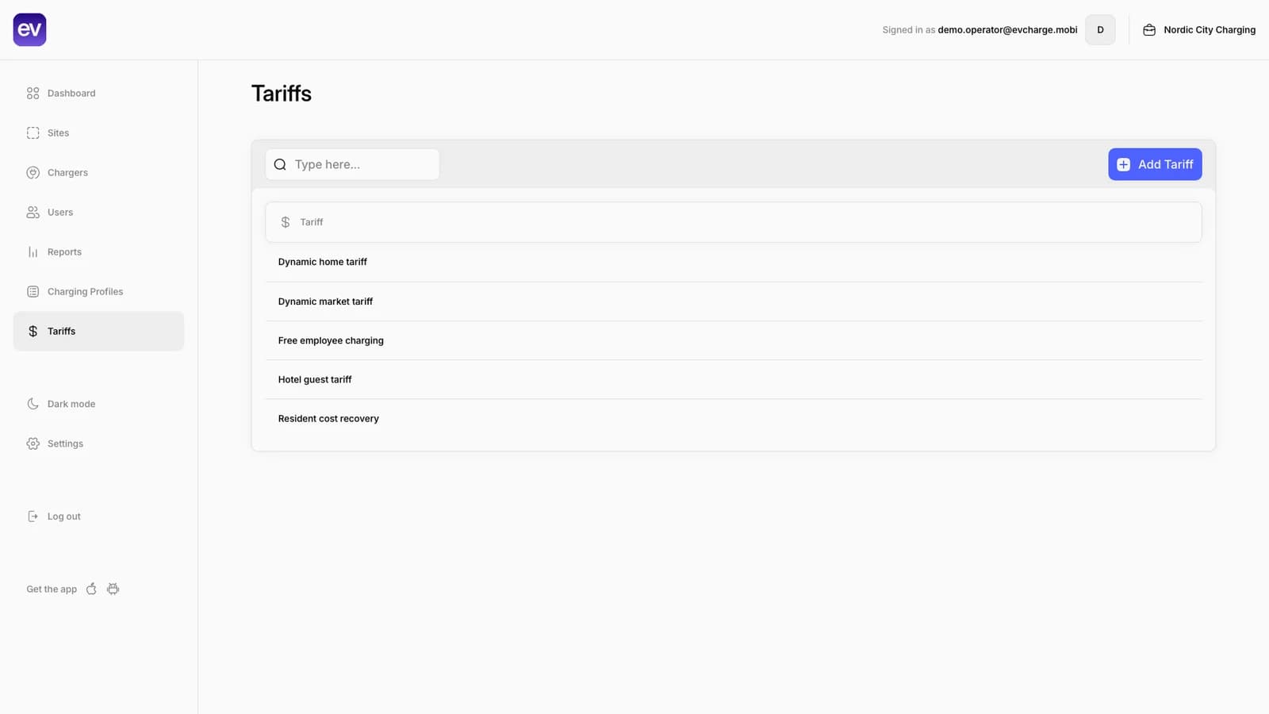Click the Log out arrow icon

point(33,516)
